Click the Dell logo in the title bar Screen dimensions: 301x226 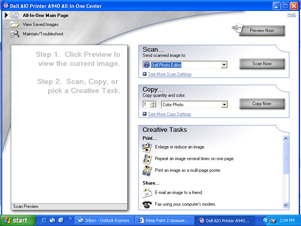click(x=6, y=6)
